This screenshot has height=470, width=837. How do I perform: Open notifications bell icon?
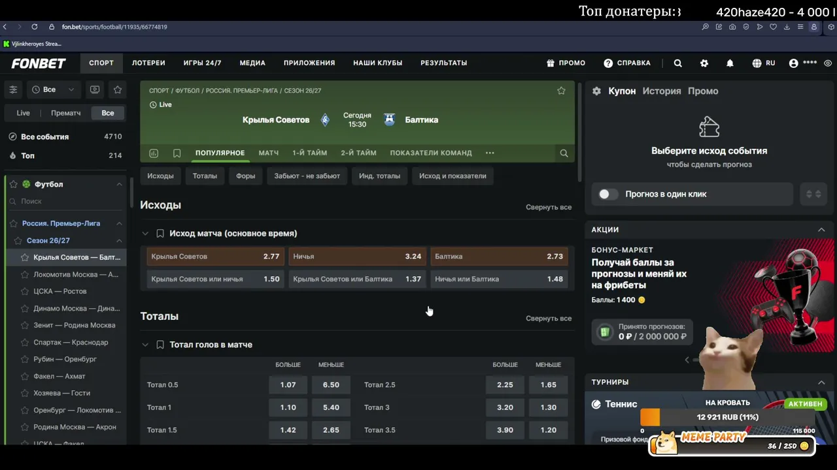[730, 63]
